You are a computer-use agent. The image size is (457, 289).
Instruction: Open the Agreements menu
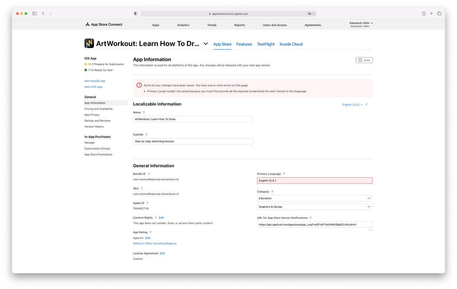click(x=313, y=25)
